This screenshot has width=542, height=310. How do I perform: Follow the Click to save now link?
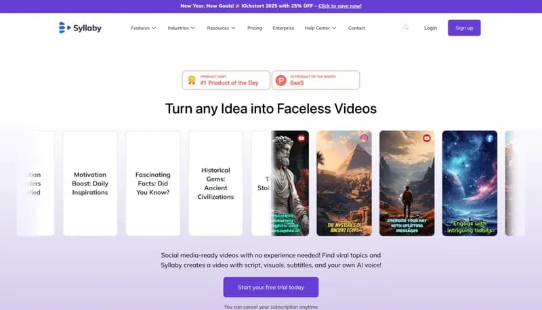coord(340,6)
